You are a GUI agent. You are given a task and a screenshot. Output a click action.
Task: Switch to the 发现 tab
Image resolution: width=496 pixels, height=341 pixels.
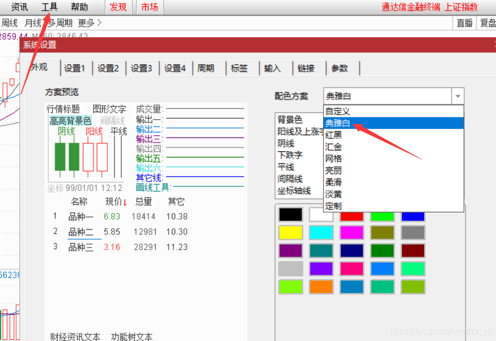118,7
